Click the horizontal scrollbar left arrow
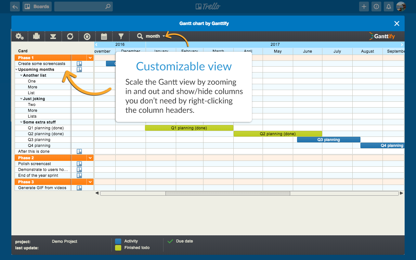 tap(97, 193)
